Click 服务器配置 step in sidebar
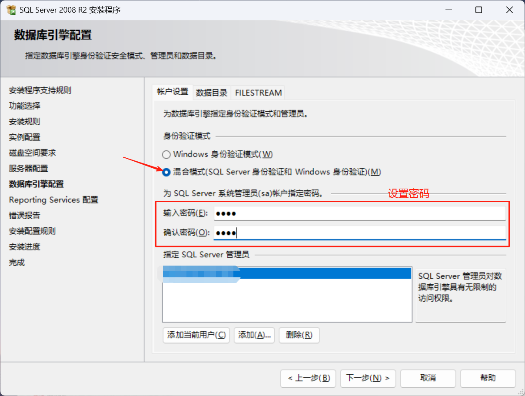 (x=29, y=169)
